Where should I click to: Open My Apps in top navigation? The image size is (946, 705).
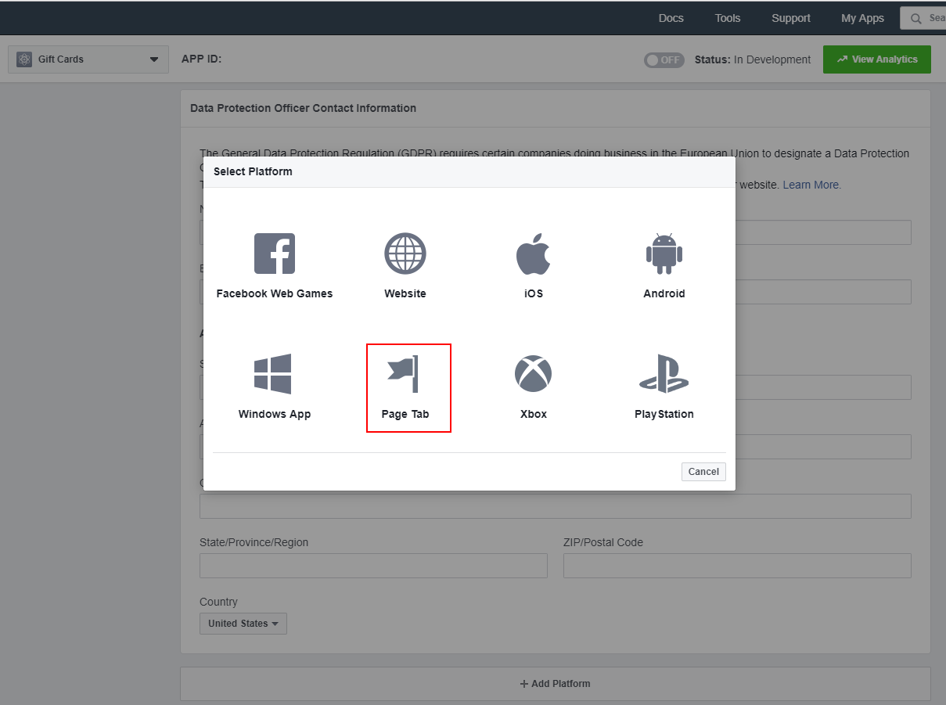(862, 18)
